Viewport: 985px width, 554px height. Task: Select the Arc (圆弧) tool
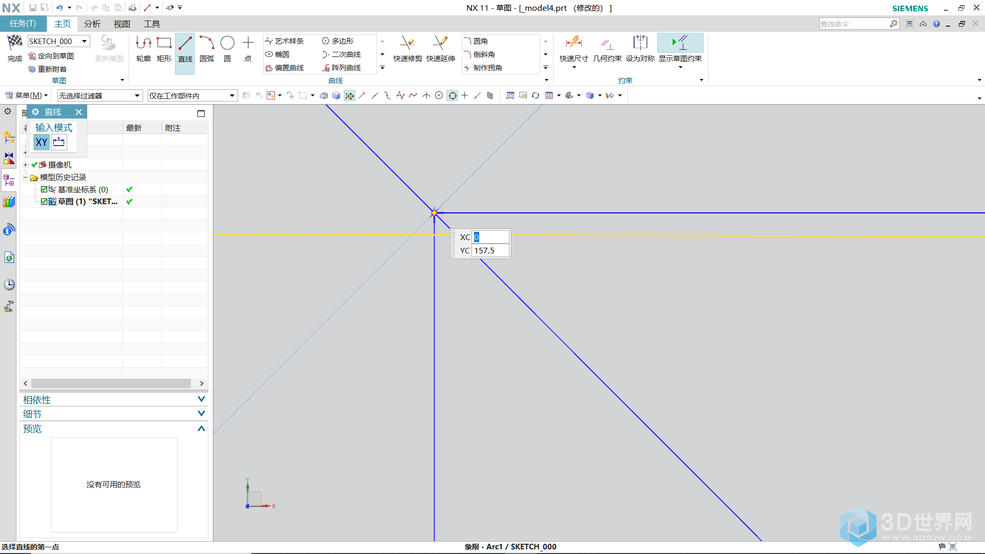coord(207,49)
